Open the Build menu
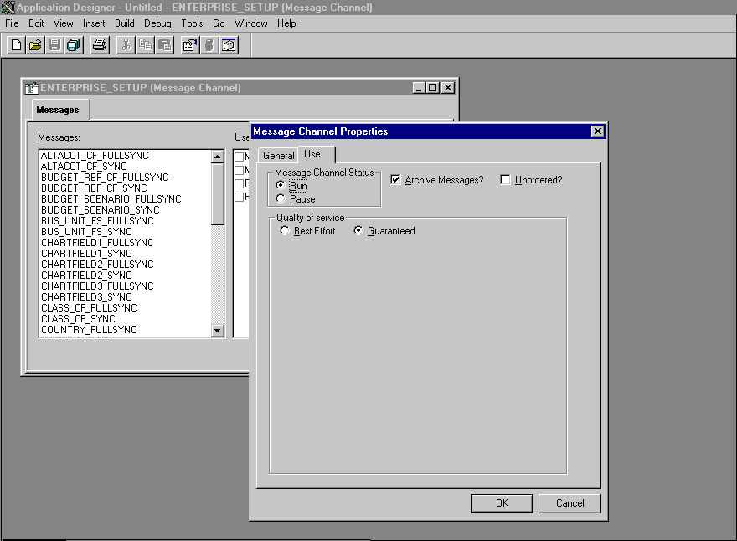Screen dimensions: 737x541 tap(124, 23)
